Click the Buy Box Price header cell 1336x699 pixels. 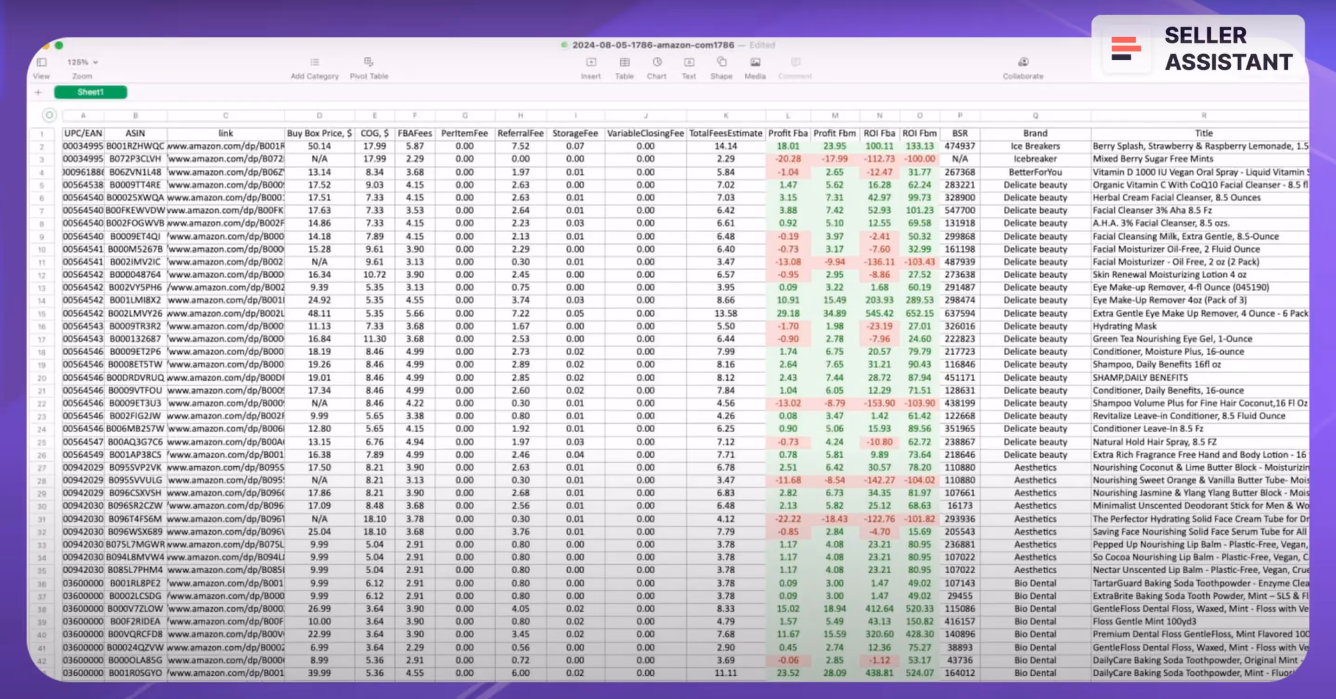[319, 133]
